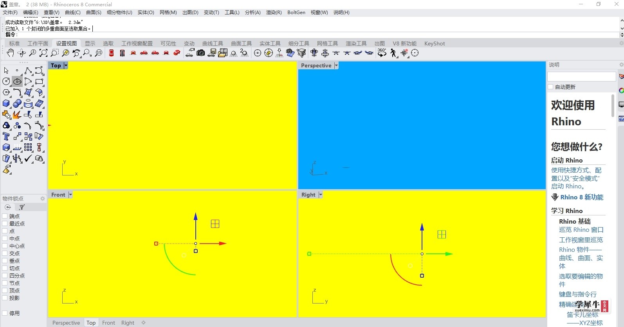This screenshot has width=624, height=327.
Task: Check the 垂点 object snap
Action: point(5,261)
